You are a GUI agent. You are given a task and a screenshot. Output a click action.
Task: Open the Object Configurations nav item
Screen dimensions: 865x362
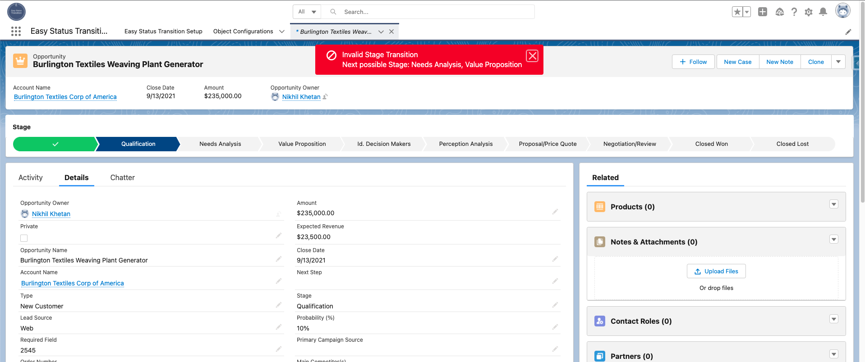click(x=243, y=32)
